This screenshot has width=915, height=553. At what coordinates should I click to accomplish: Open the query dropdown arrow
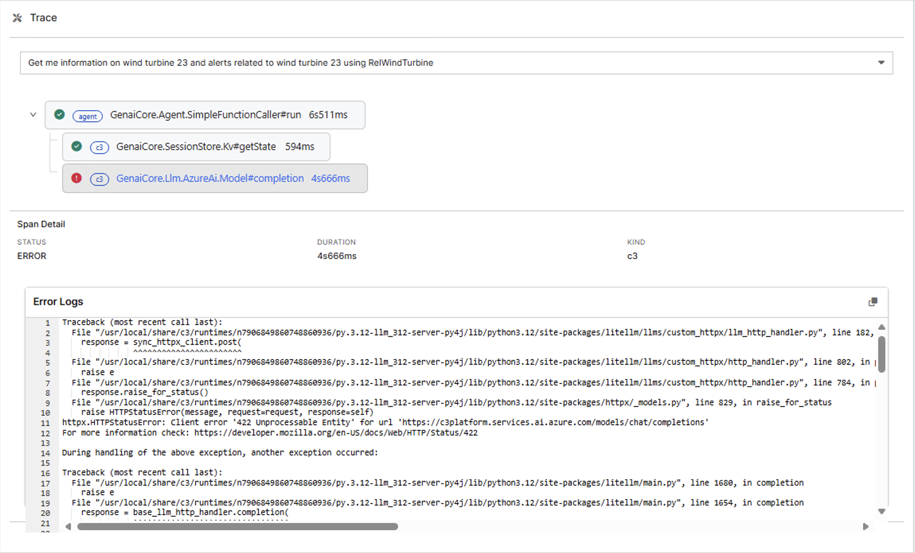tap(881, 62)
